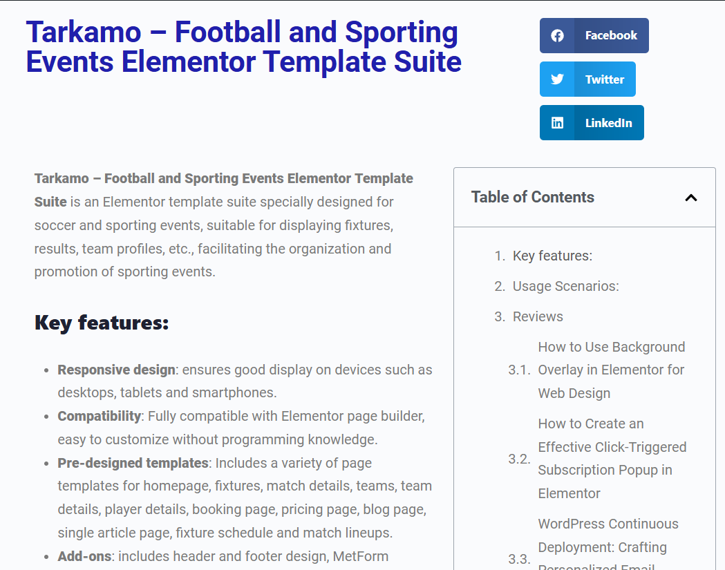Share the page via LinkedIn label
Viewport: 725px width, 570px height.
point(608,123)
